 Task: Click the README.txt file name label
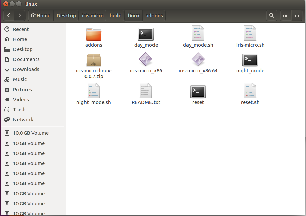pyautogui.click(x=146, y=102)
